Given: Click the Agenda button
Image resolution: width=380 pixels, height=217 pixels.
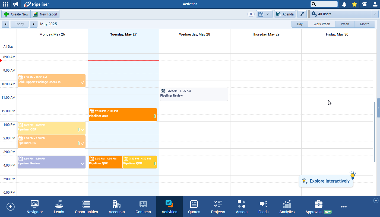Looking at the screenshot, I should click(285, 14).
